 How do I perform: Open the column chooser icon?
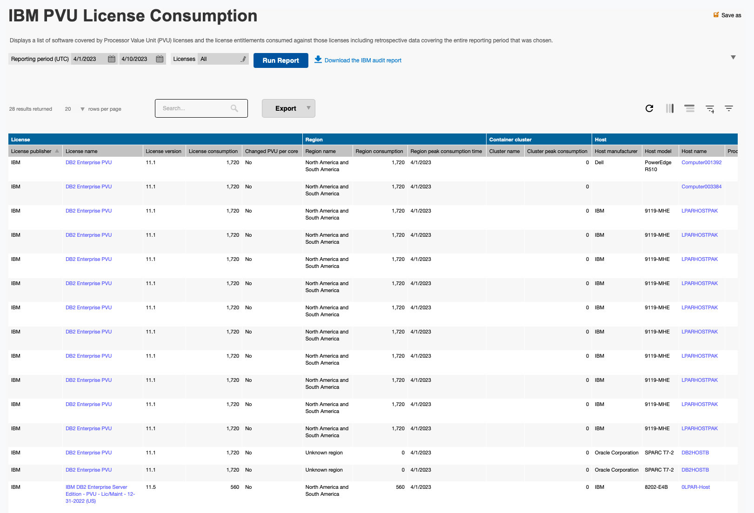[x=669, y=108]
